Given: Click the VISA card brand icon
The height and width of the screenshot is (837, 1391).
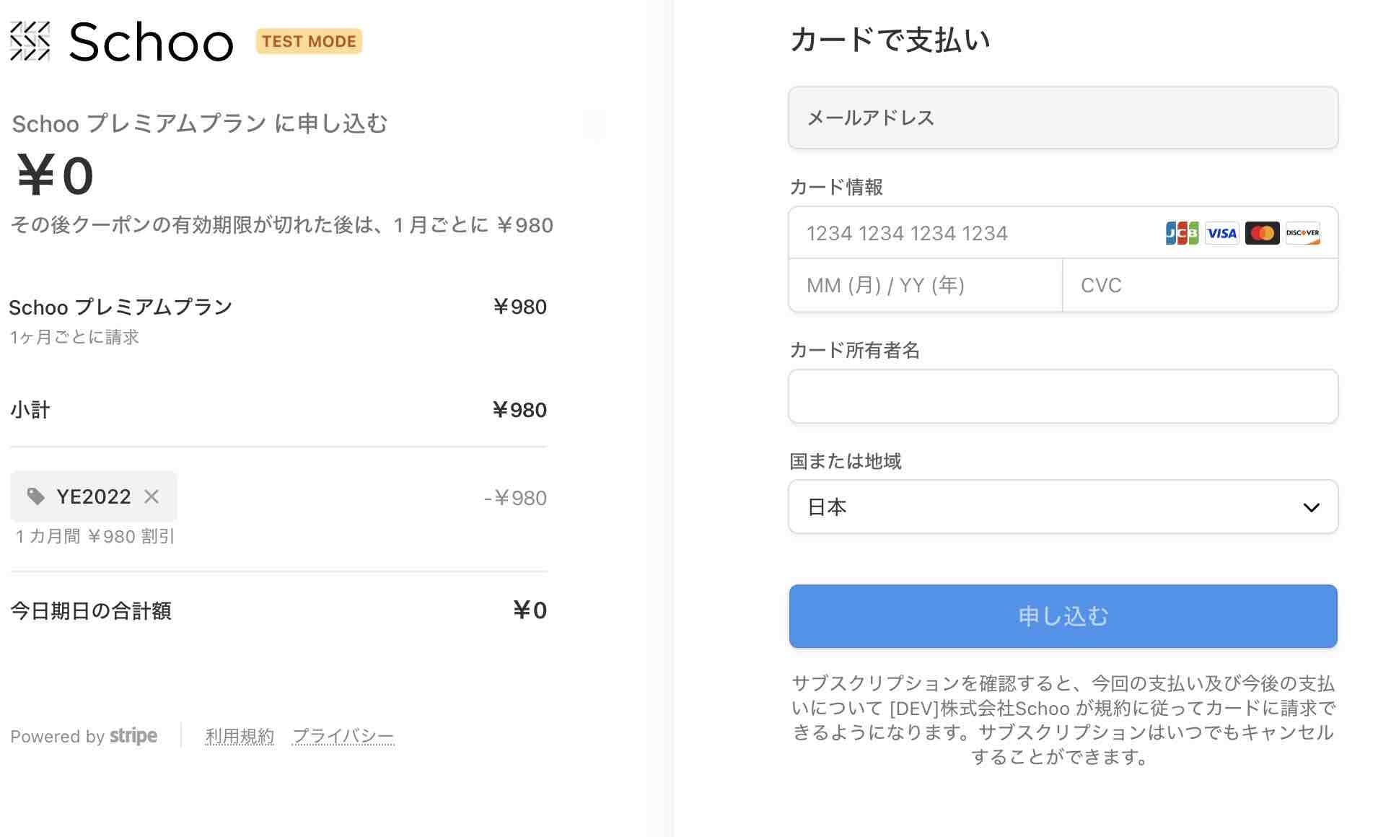Looking at the screenshot, I should (x=1221, y=233).
